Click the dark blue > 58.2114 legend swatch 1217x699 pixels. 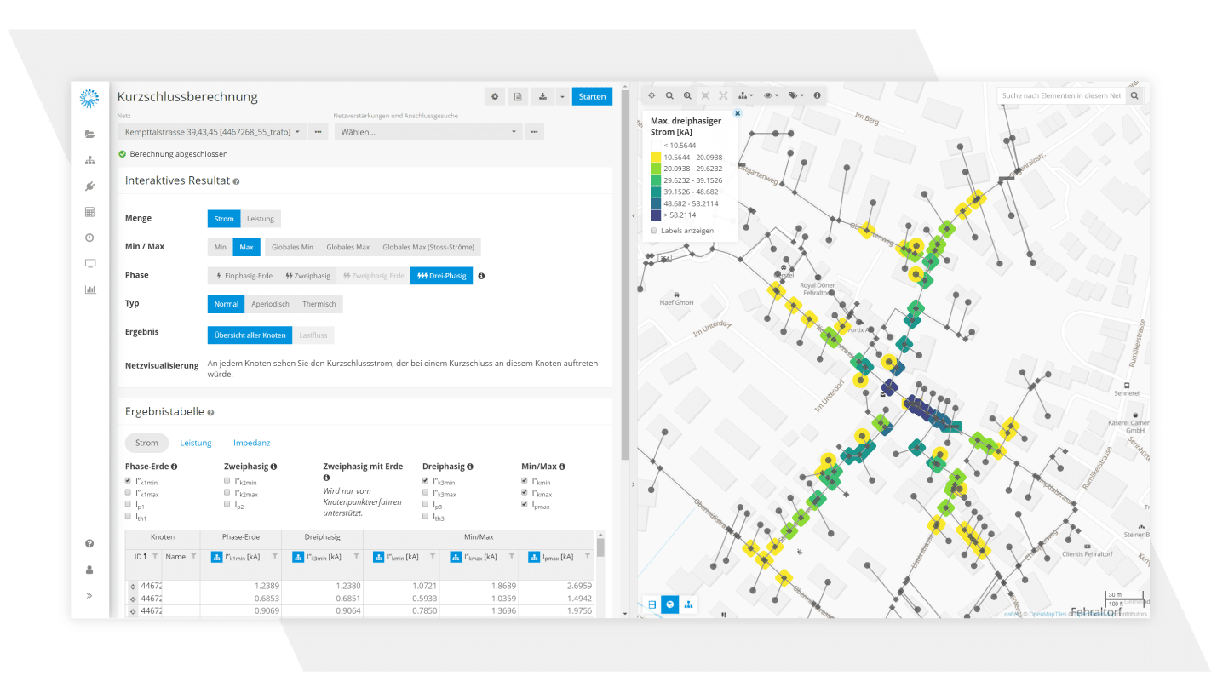pos(655,216)
